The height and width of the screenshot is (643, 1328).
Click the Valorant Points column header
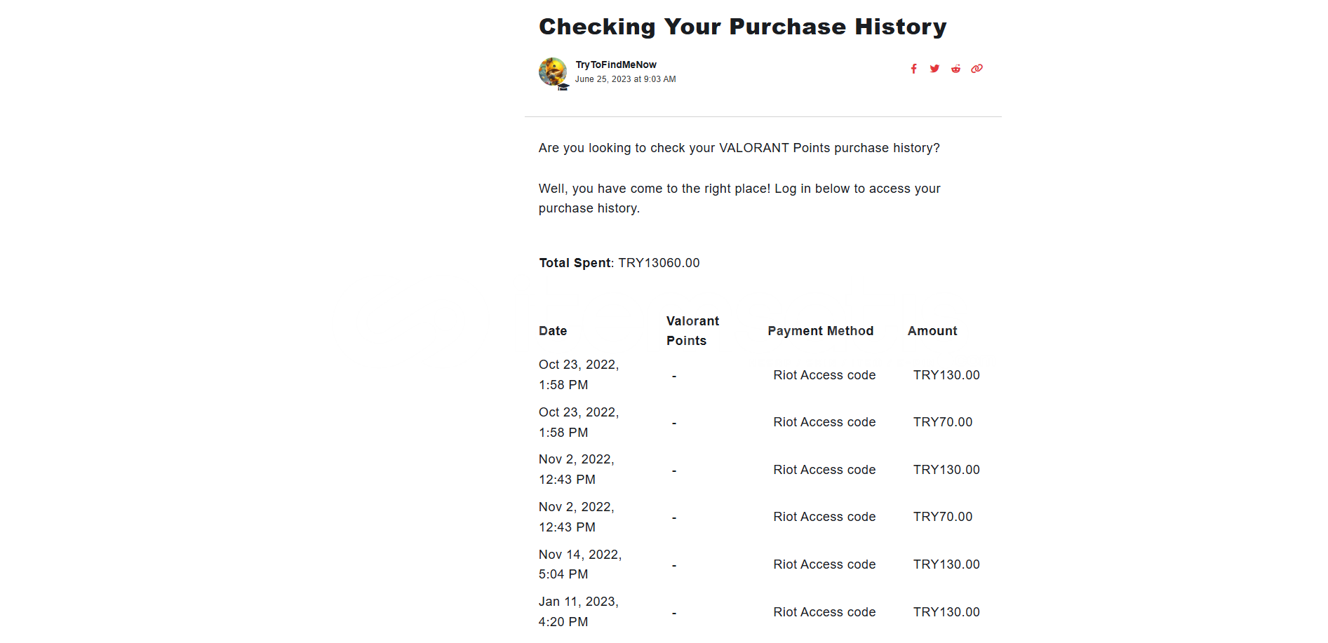coord(692,331)
